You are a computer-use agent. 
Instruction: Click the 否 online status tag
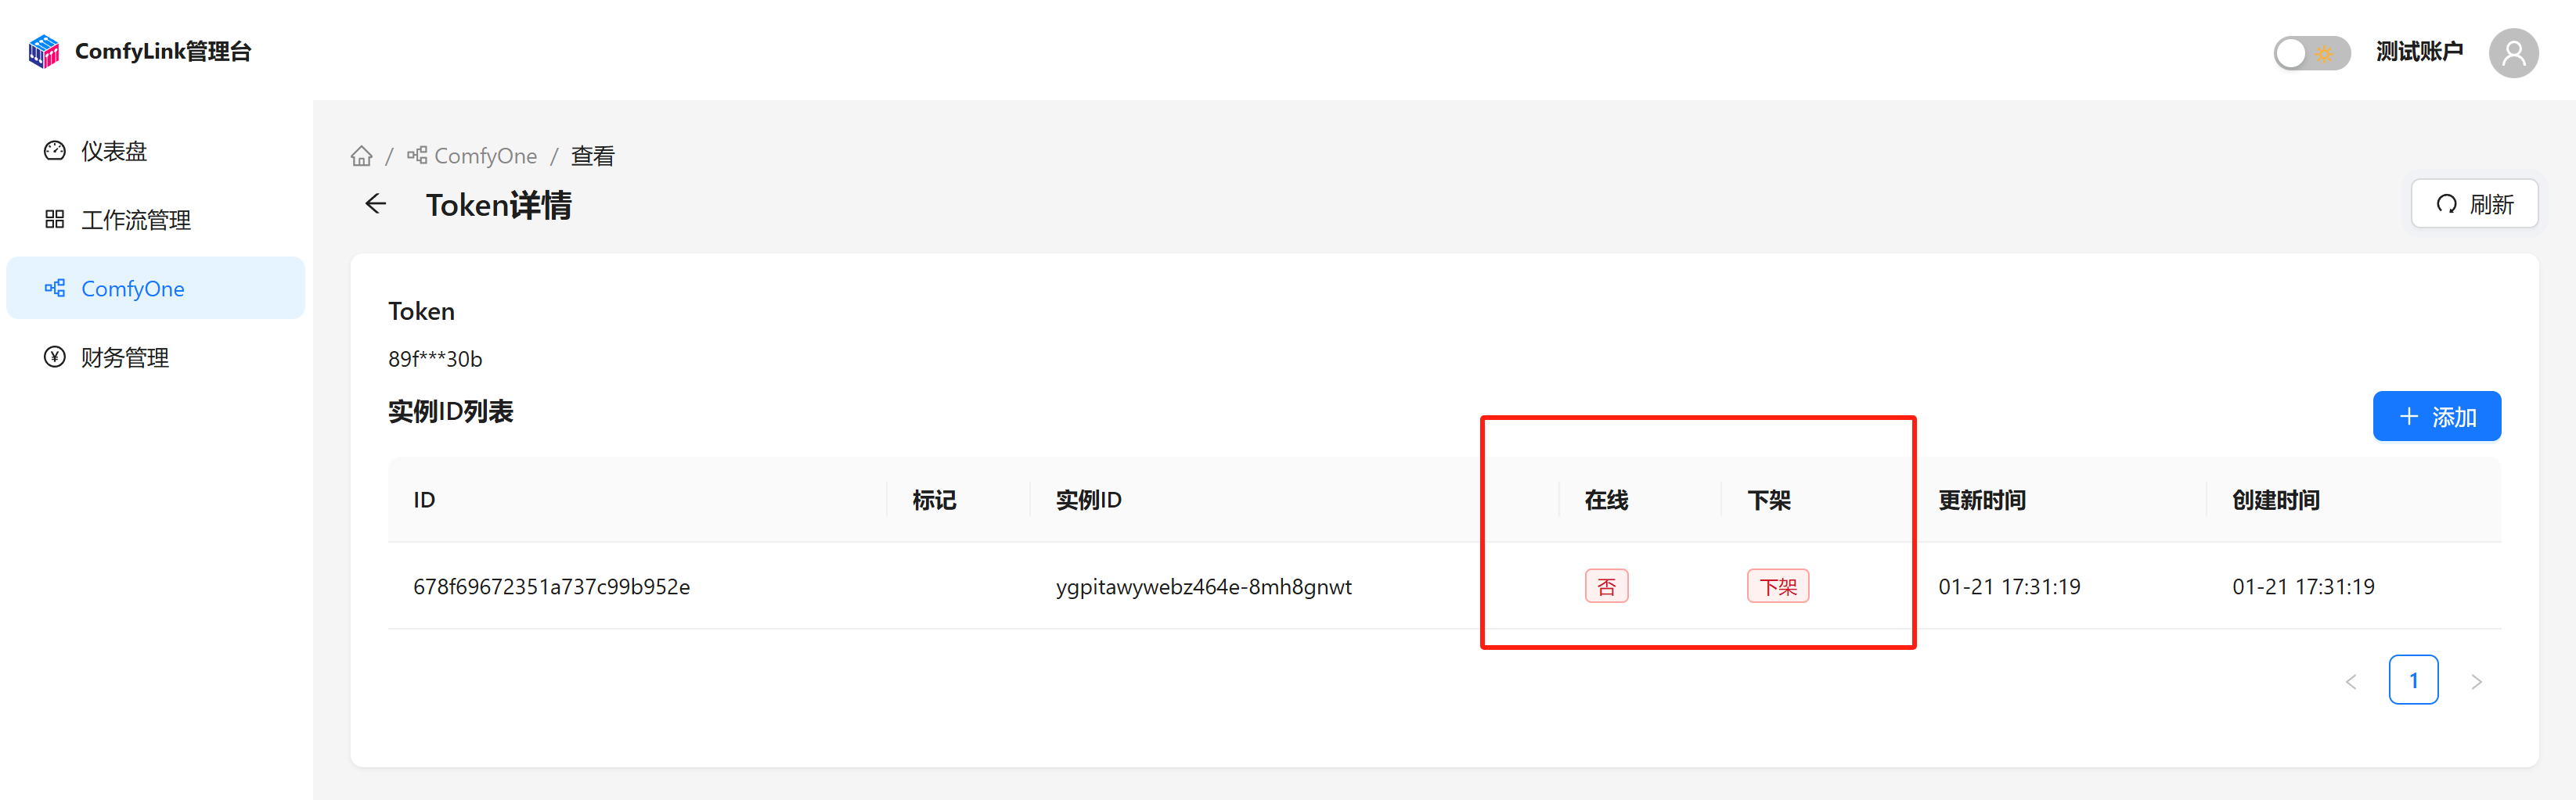coord(1606,587)
